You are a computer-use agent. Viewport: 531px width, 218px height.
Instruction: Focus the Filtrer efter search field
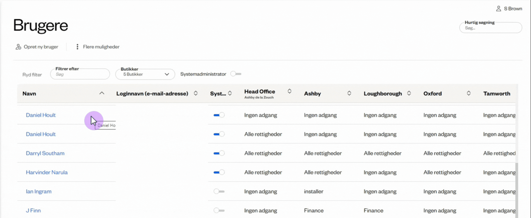[80, 74]
